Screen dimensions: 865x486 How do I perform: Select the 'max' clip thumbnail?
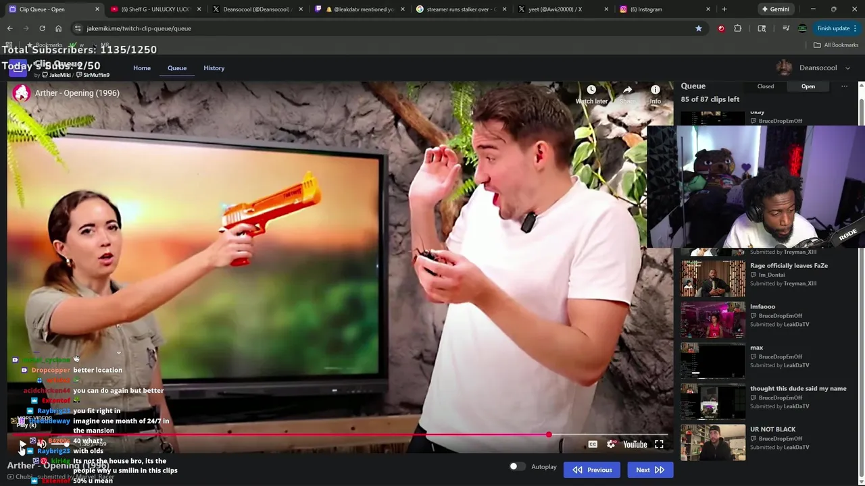713,361
